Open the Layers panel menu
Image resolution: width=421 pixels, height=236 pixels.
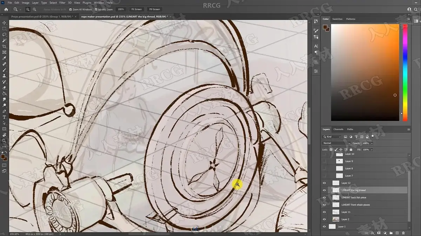coord(408,129)
